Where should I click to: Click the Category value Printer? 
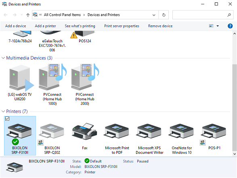[x=90, y=172]
